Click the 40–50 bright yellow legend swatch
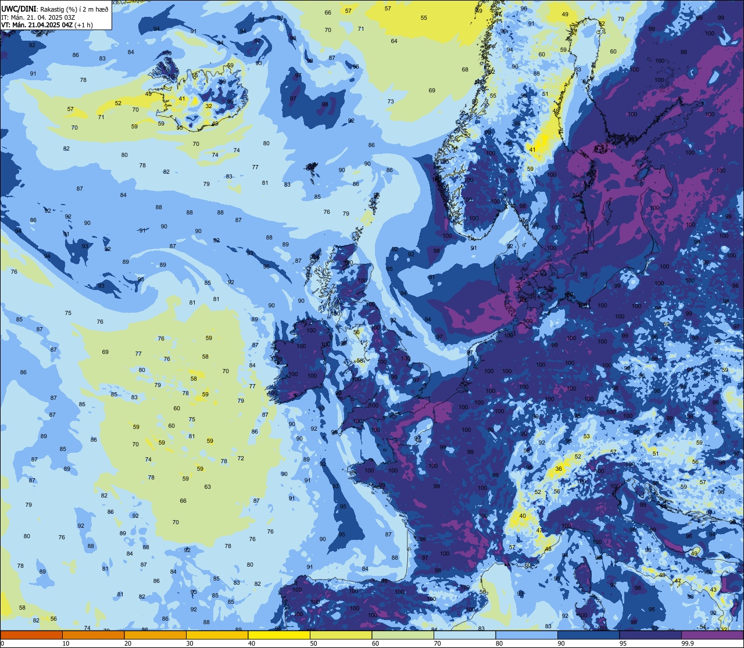The image size is (744, 648). click(279, 635)
